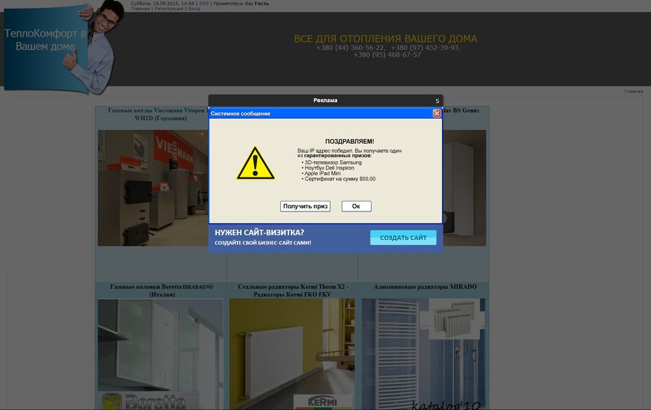
Task: Click the Apple iPad Mini prize line
Action: (322, 173)
